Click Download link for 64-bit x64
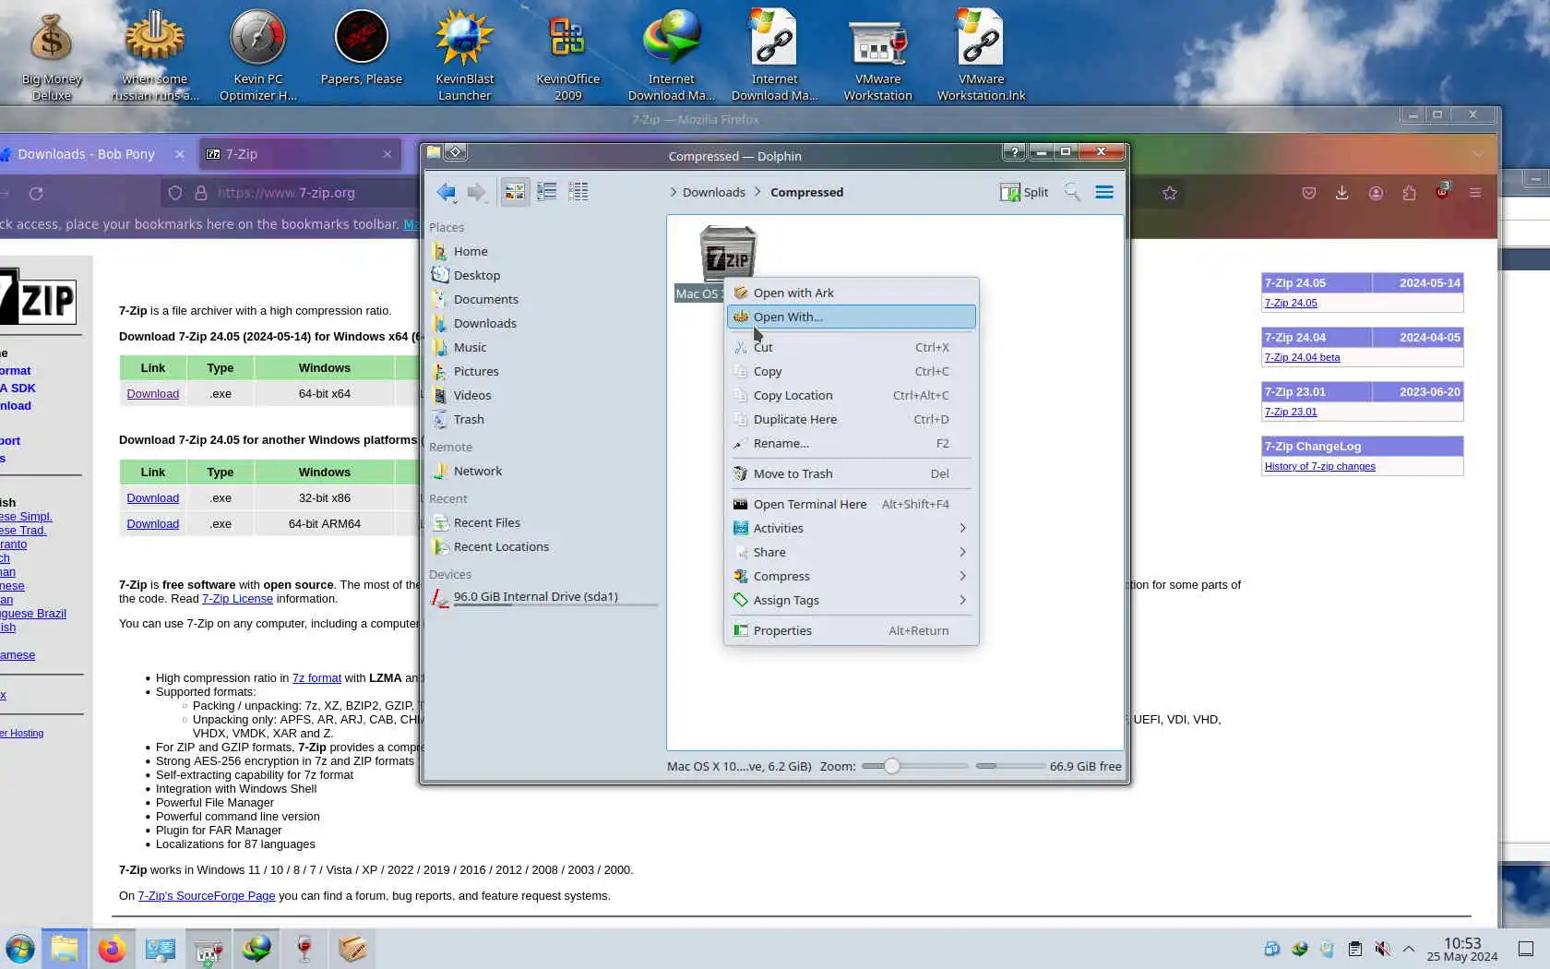 (153, 393)
